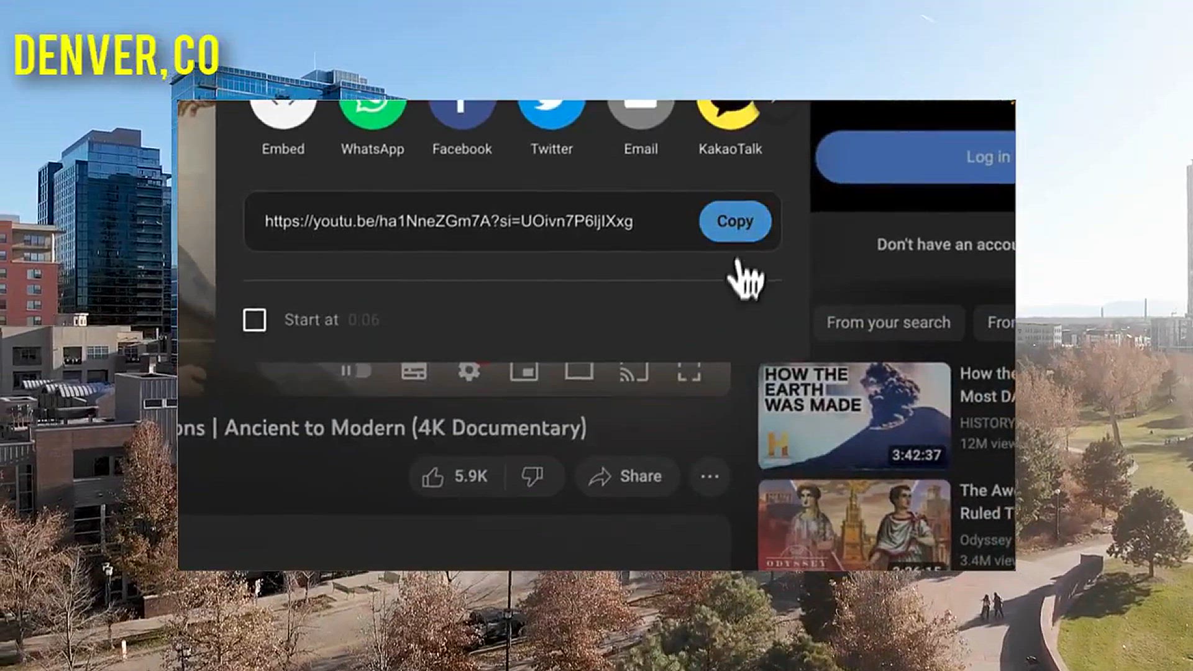Share via the Twitter icon

551,114
